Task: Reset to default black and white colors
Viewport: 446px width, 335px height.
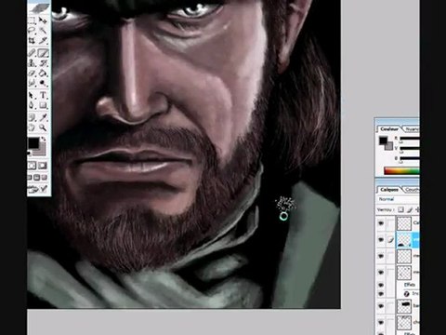Action: click(x=30, y=153)
